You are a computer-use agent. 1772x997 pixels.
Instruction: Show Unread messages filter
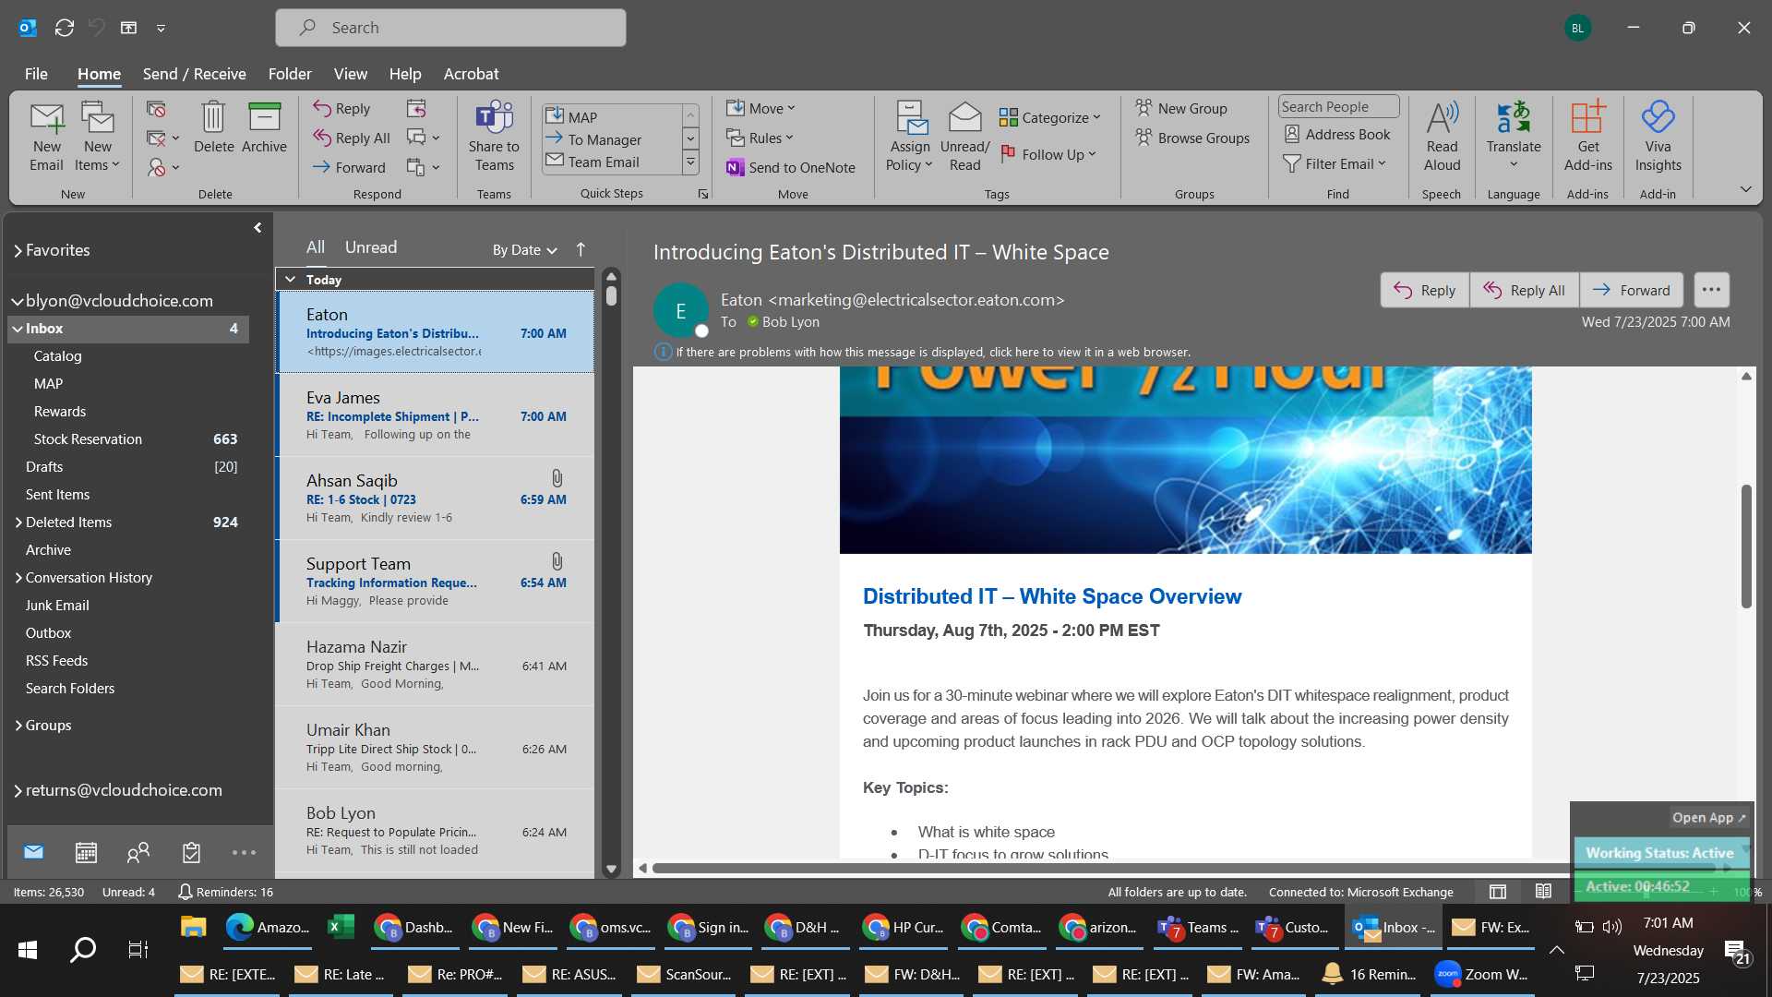(371, 247)
